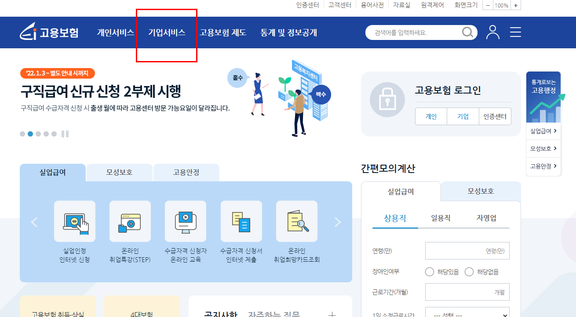Click the 온라인 취업특강(STEP) icon
The height and width of the screenshot is (317, 576).
[x=130, y=221]
